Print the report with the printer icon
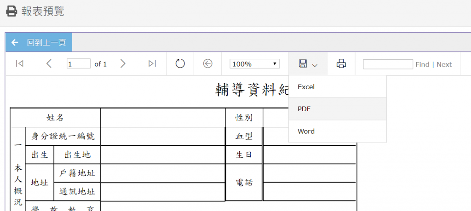471x211 pixels. 341,63
